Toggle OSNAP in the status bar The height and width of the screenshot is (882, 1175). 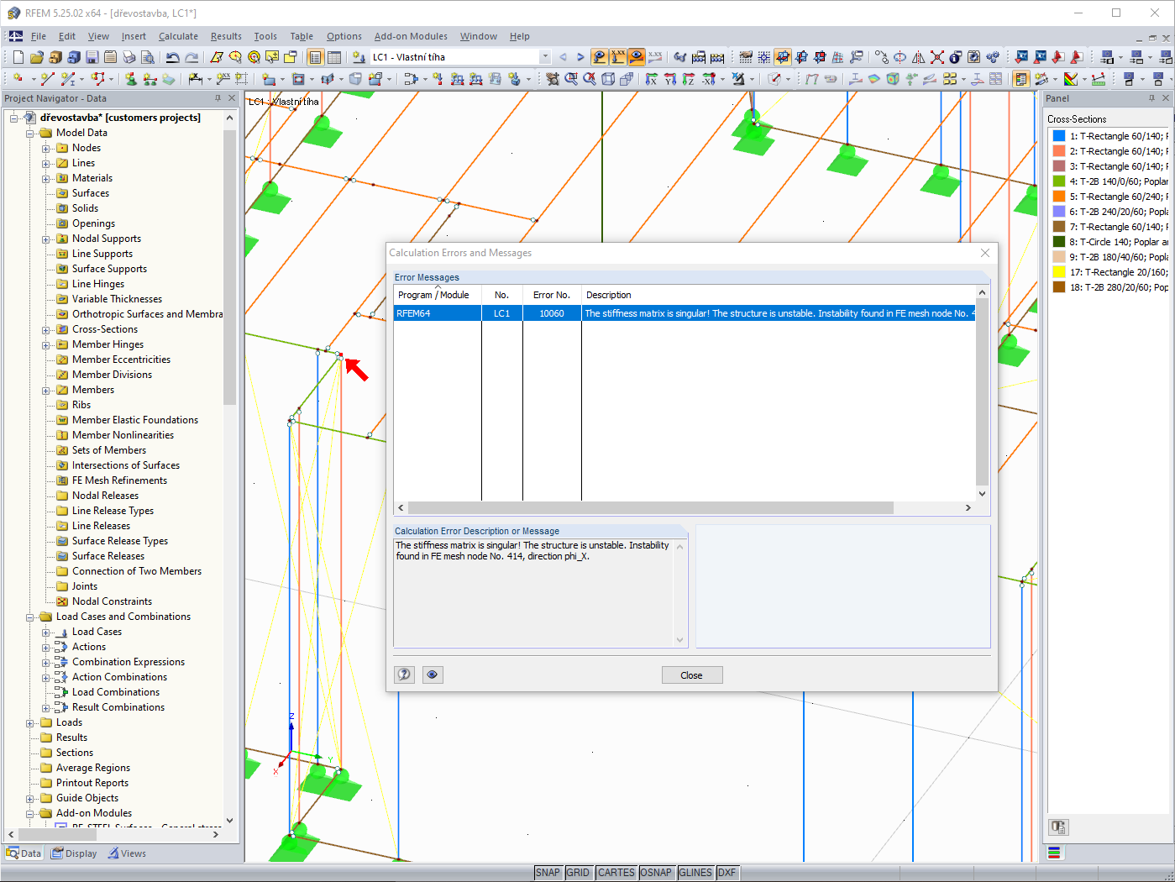click(x=656, y=873)
